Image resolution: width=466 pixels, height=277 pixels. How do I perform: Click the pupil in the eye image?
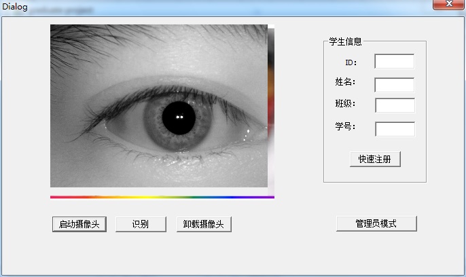(179, 117)
